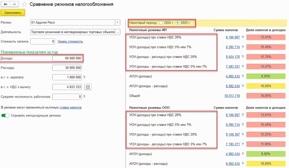This screenshot has height=168, width=289.
Task: Click the green 8,00% share bar for ИП АУСН
Action: tap(266, 76)
